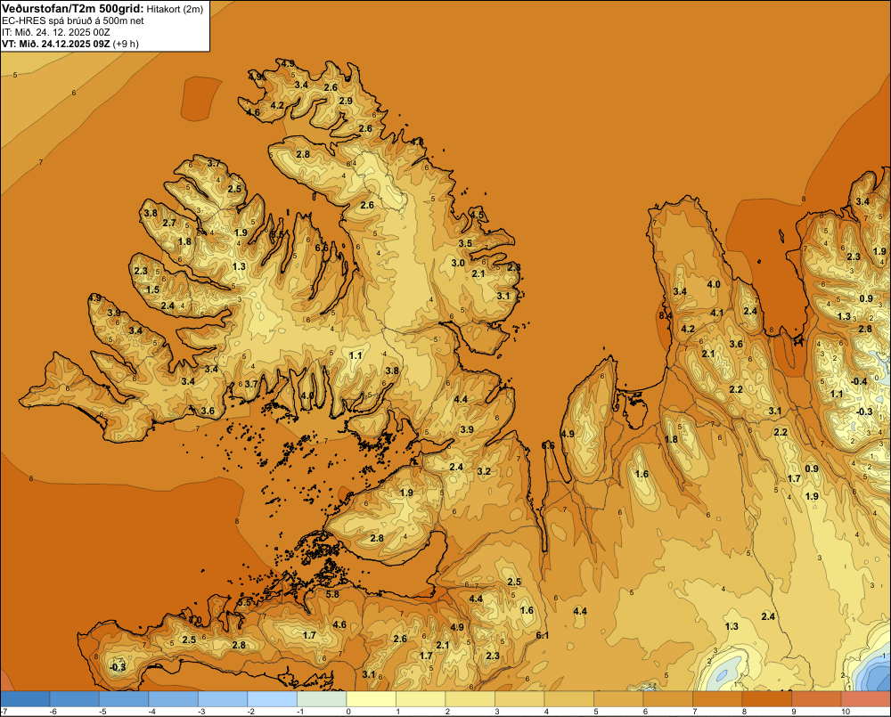891x717 pixels.
Task: Click the legend swatch between 3 and 4
Action: (519, 699)
